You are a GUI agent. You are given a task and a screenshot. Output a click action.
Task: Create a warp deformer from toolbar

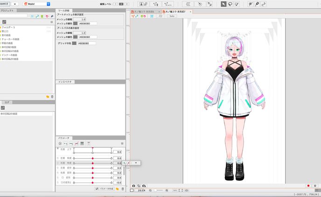pos(188,4)
